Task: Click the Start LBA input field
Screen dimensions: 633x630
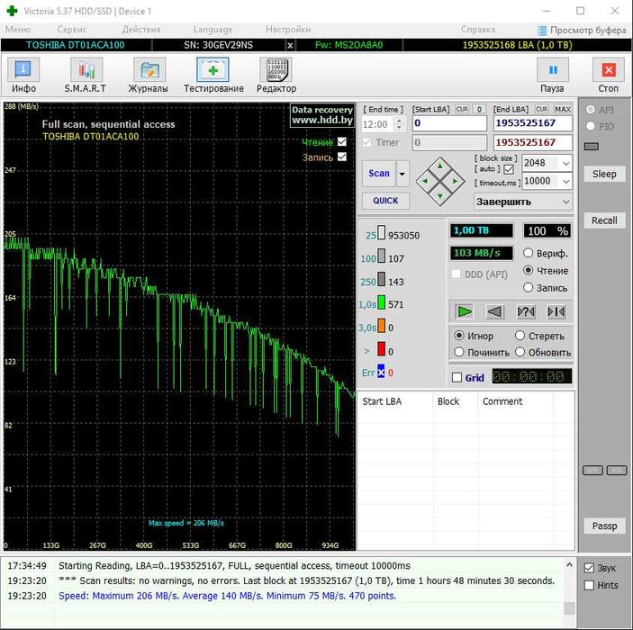Action: pos(449,123)
